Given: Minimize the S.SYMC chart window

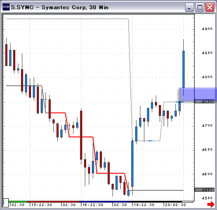Looking at the screenshot, I should coord(189,7).
